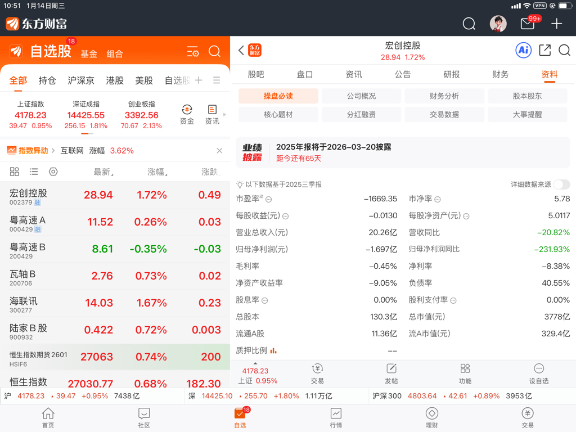Select the 港股 watchlist tab
The image size is (576, 432).
pyautogui.click(x=115, y=80)
